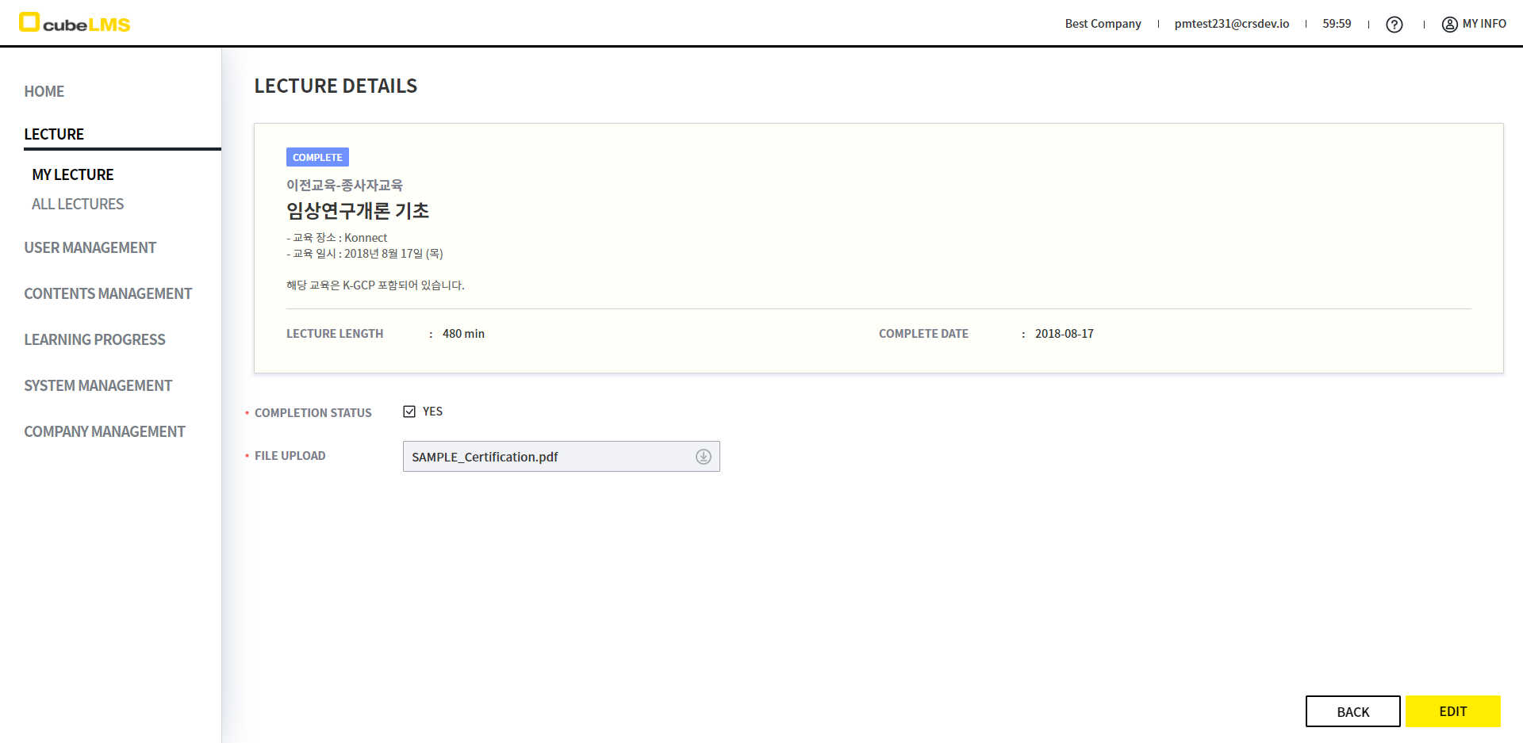This screenshot has width=1523, height=743.
Task: Click the Best Company name in header
Action: click(x=1103, y=24)
